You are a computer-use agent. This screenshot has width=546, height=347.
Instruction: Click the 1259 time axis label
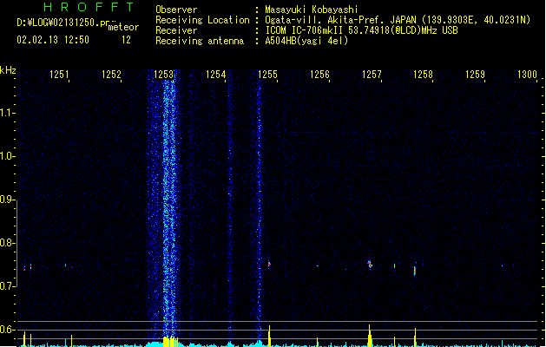click(475, 75)
